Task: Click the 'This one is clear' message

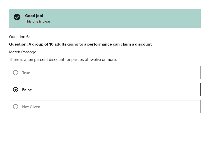Action: tap(38, 22)
